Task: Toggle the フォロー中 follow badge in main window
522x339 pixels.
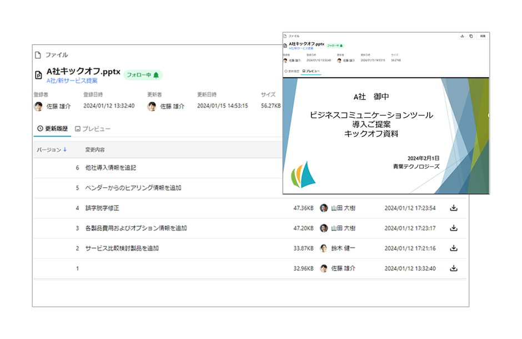Action: tap(143, 75)
